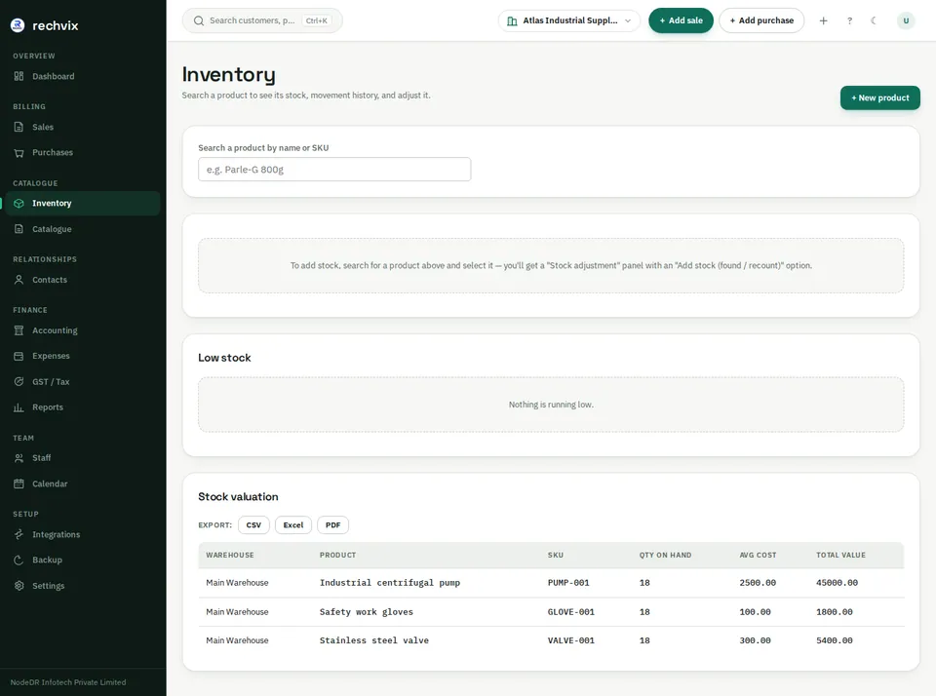Screen dimensions: 936x696
Task: Focus the product name or SKU search field
Action: pos(334,170)
